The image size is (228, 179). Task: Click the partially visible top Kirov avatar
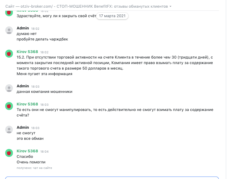9,13
